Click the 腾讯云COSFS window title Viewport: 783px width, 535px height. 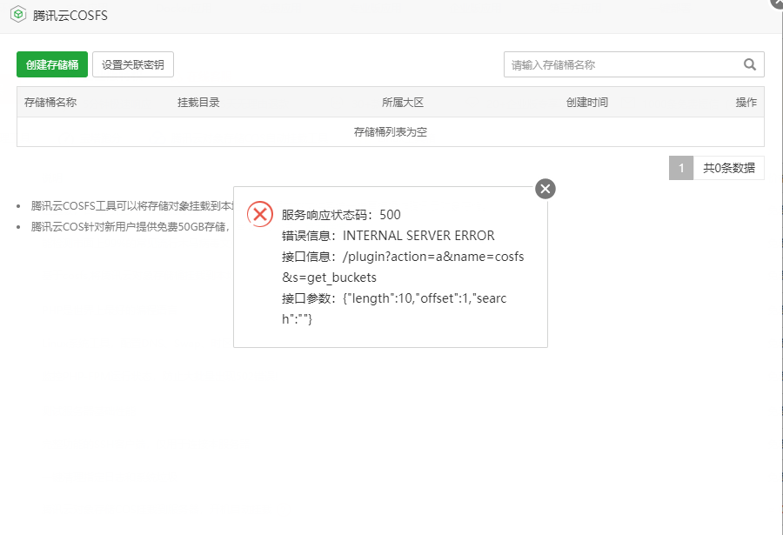pos(70,16)
